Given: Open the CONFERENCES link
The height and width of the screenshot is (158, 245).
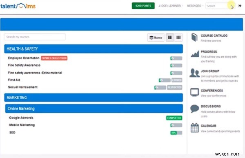Looking at the screenshot, I should tap(212, 91).
